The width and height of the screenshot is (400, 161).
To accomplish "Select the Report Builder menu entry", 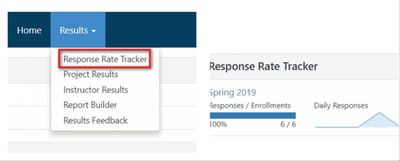I will tap(90, 105).
